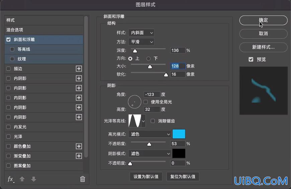Click the shadow 不透明度 slider handle at 0
This screenshot has width=291, height=189.
[130, 163]
